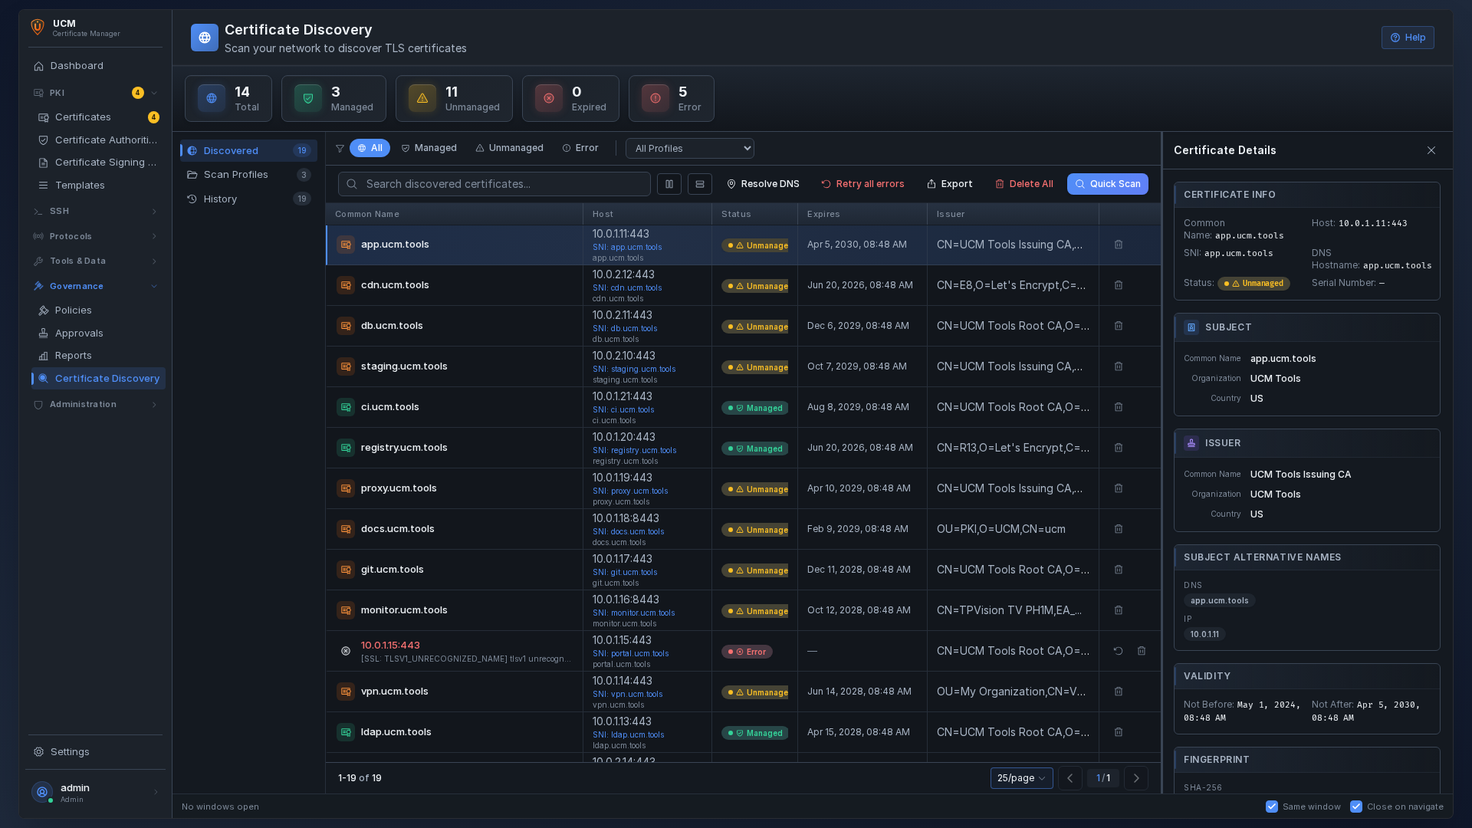Screen dimensions: 1472x828
Task: Click the certificate icon of proxy.ucm.tools
Action: tap(346, 488)
